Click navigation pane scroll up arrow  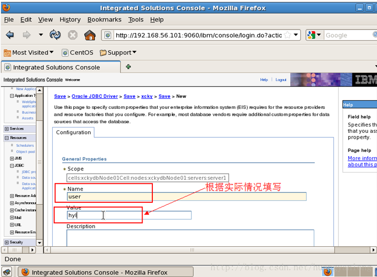40,90
